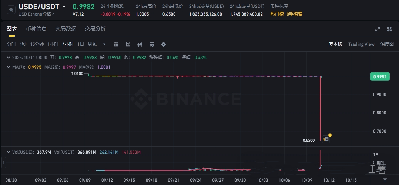Click the fullscreen expand arrows icon

click(x=378, y=29)
